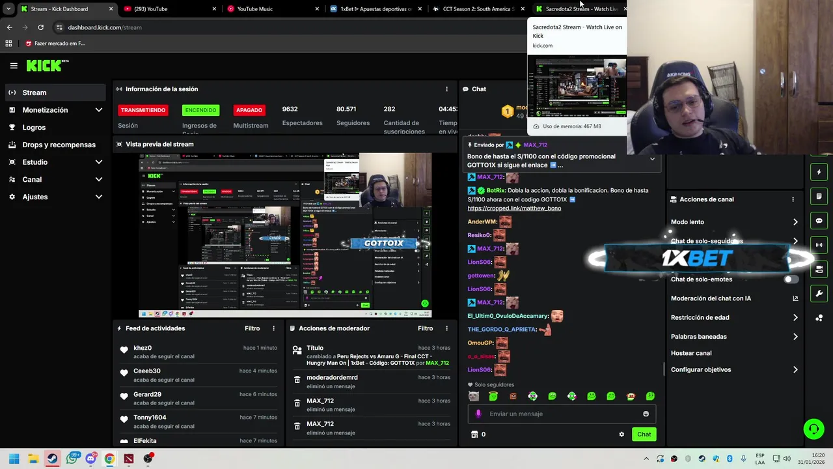The width and height of the screenshot is (833, 469).
Task: Click Hostear canal option
Action: click(691, 353)
